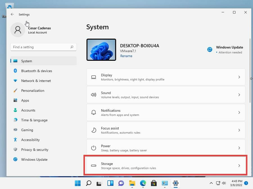
Task: Click the network icon in system tray
Action: pyautogui.click(x=218, y=183)
